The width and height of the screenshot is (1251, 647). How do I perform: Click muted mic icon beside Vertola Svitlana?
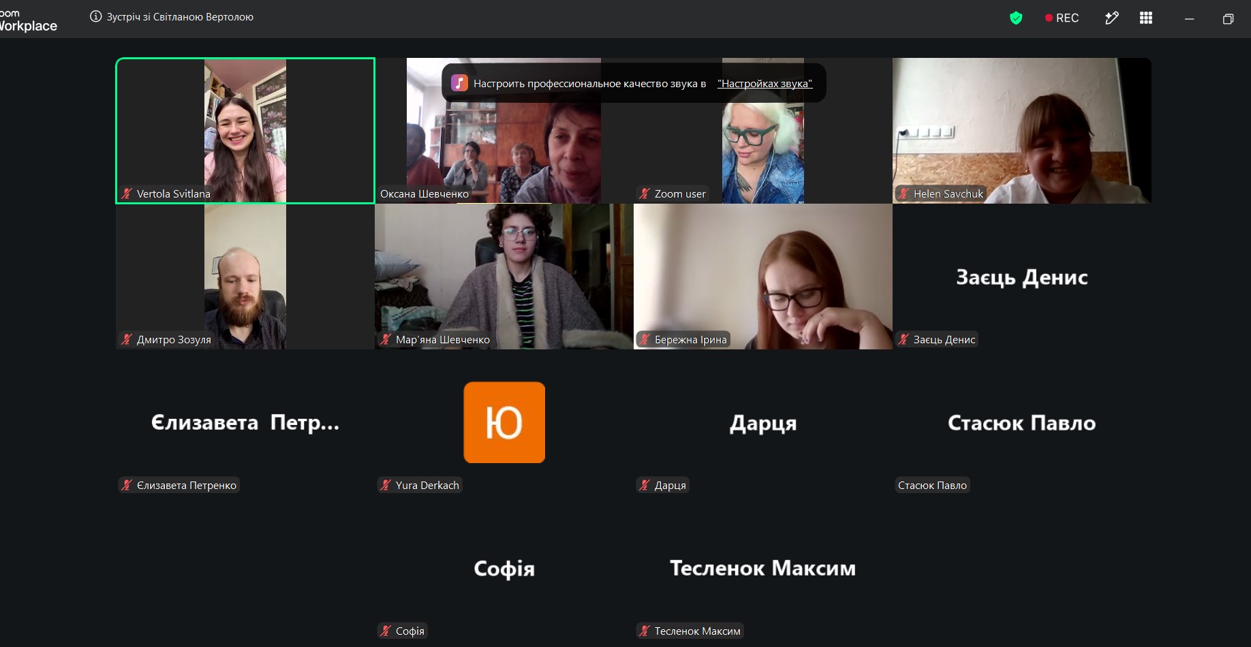tap(127, 193)
